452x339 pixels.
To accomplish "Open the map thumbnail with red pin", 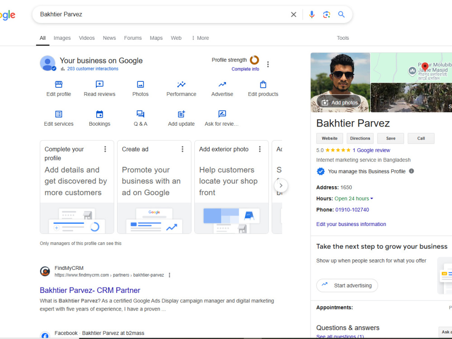I will [411, 68].
